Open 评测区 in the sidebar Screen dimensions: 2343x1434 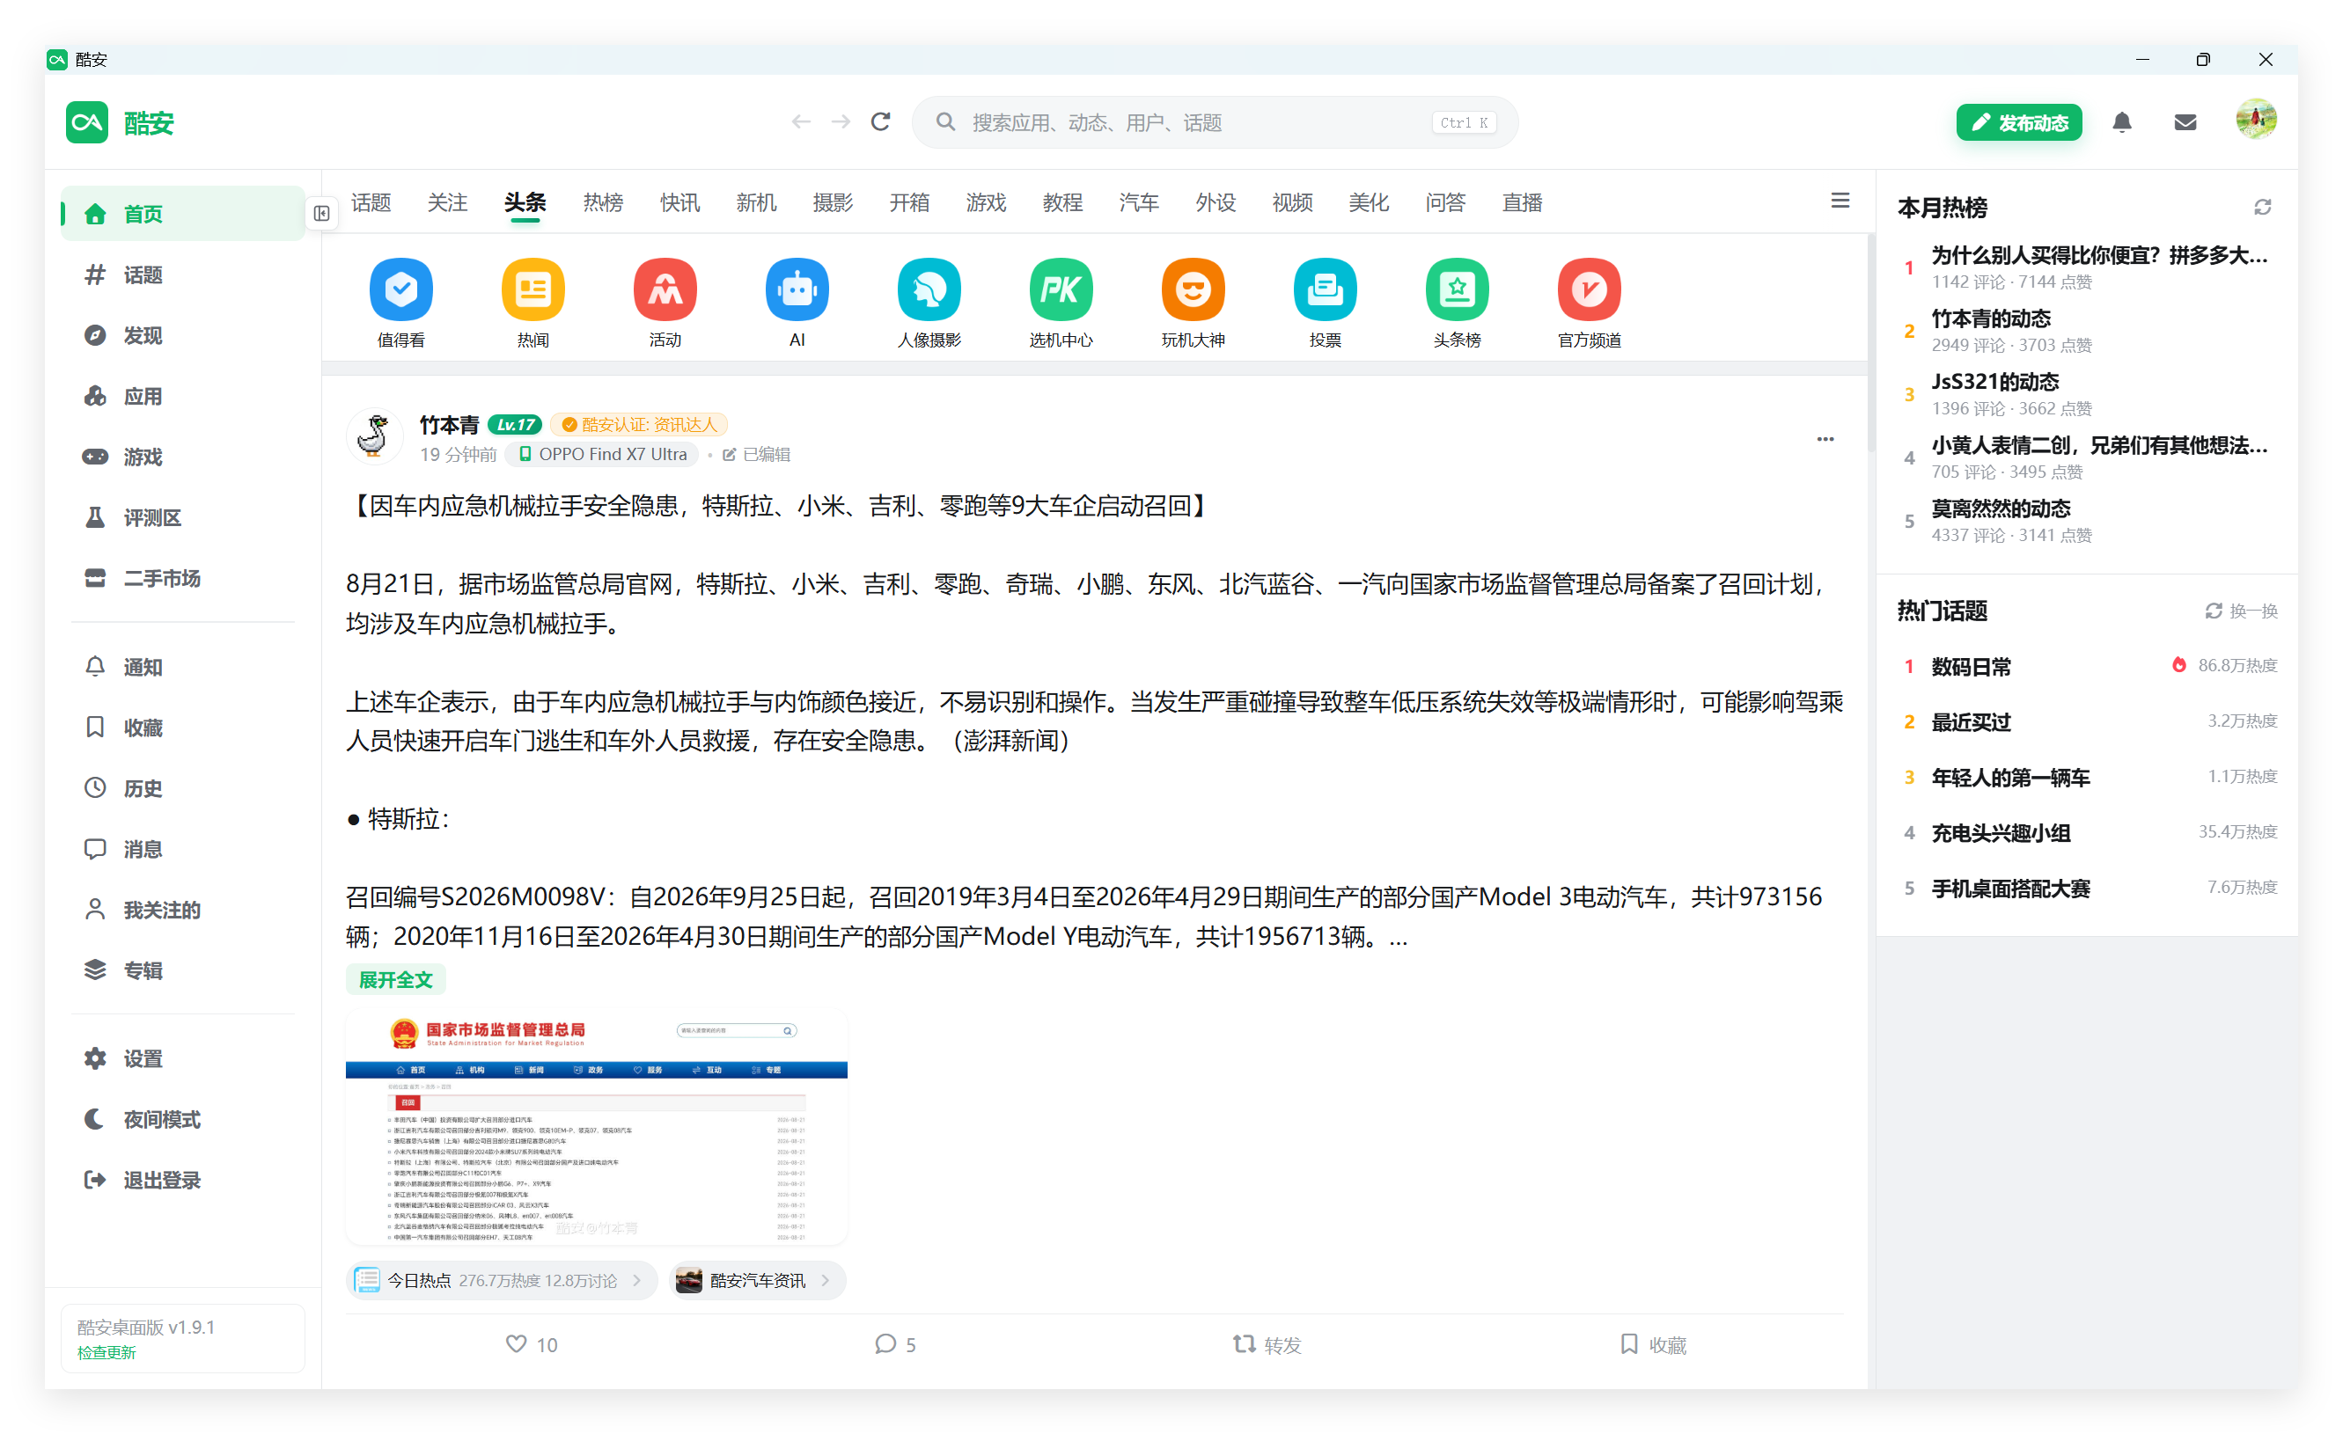click(182, 517)
